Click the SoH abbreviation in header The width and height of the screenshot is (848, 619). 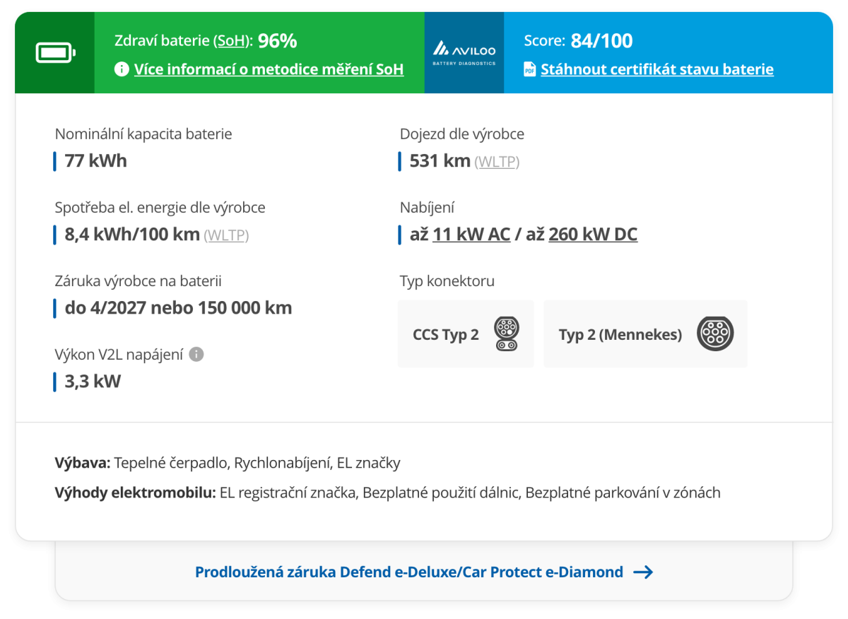(x=231, y=41)
